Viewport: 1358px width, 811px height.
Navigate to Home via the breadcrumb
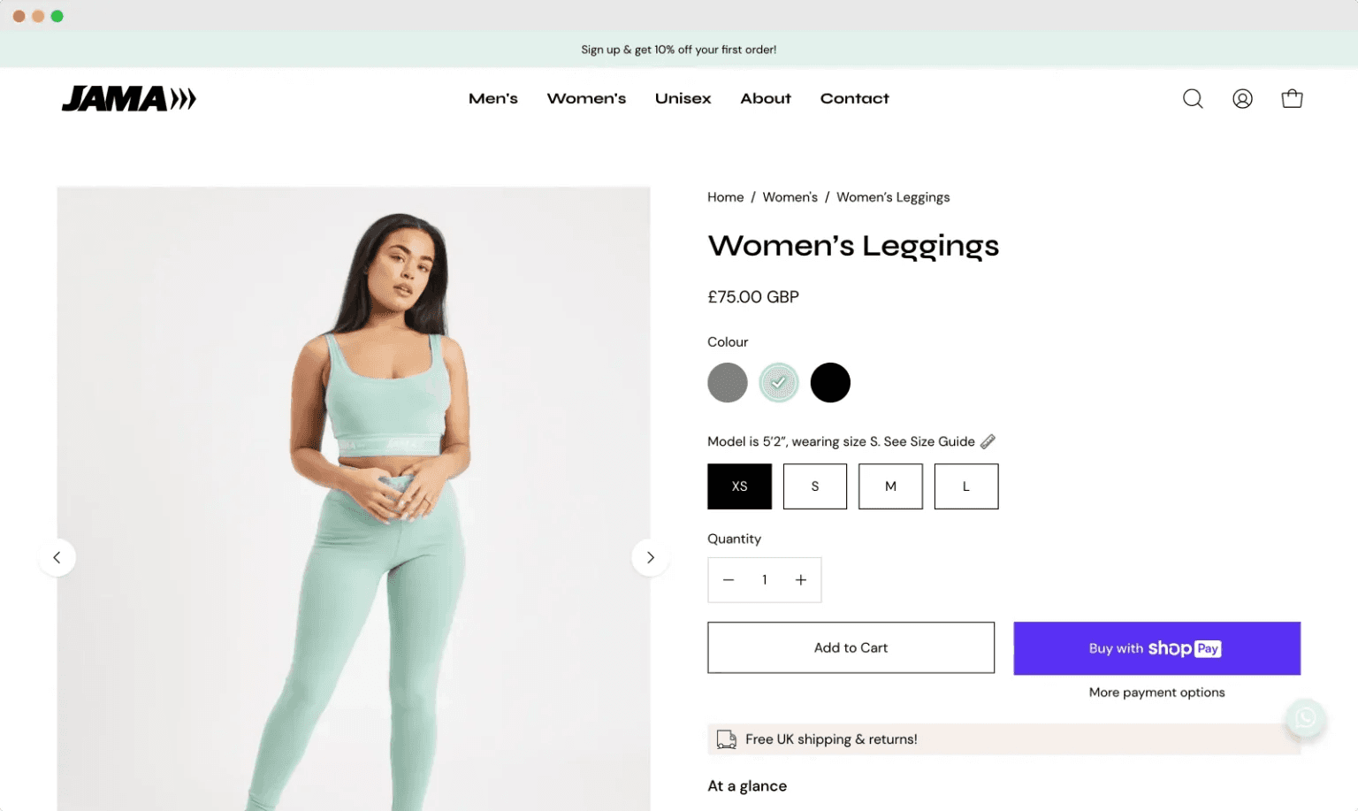pyautogui.click(x=725, y=196)
